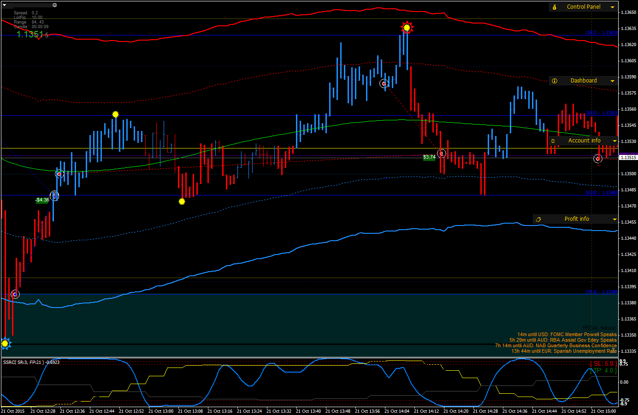Viewport: 638px width, 415px height.
Task: Click the refresh icon beside Profit info
Action: [538, 219]
